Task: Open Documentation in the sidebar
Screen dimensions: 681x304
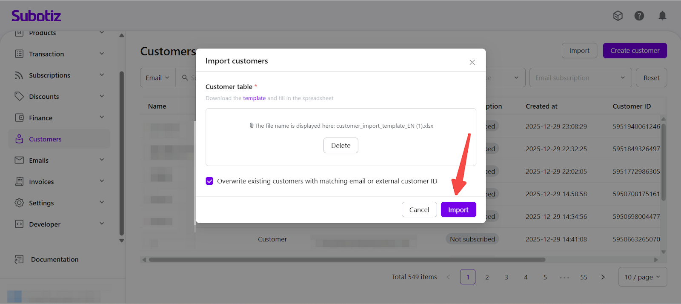Action: coord(54,259)
